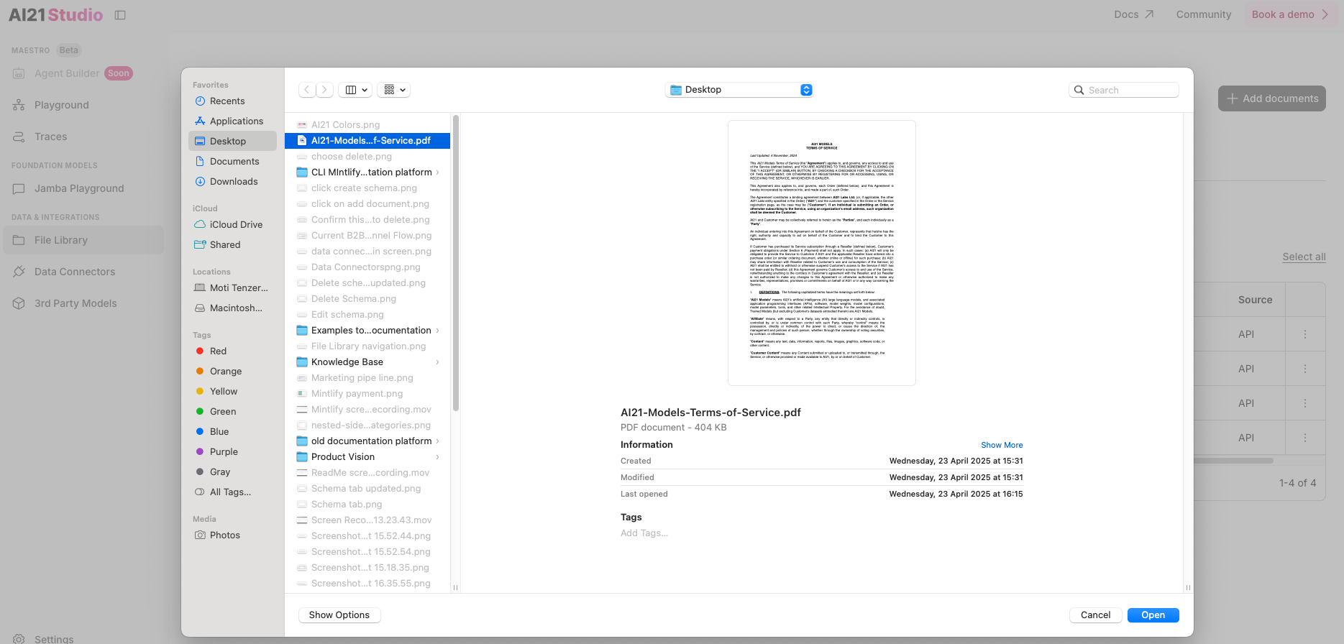Open 3rd Party Models in sidebar
1344x644 pixels.
coord(83,303)
